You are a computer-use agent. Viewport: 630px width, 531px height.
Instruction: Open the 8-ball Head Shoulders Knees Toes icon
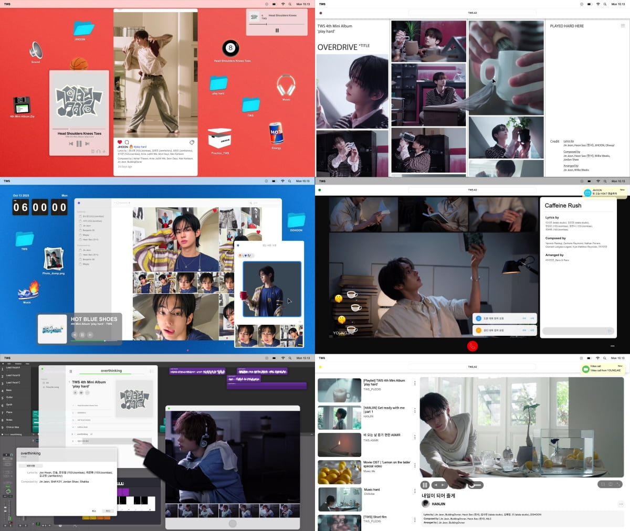click(x=230, y=49)
